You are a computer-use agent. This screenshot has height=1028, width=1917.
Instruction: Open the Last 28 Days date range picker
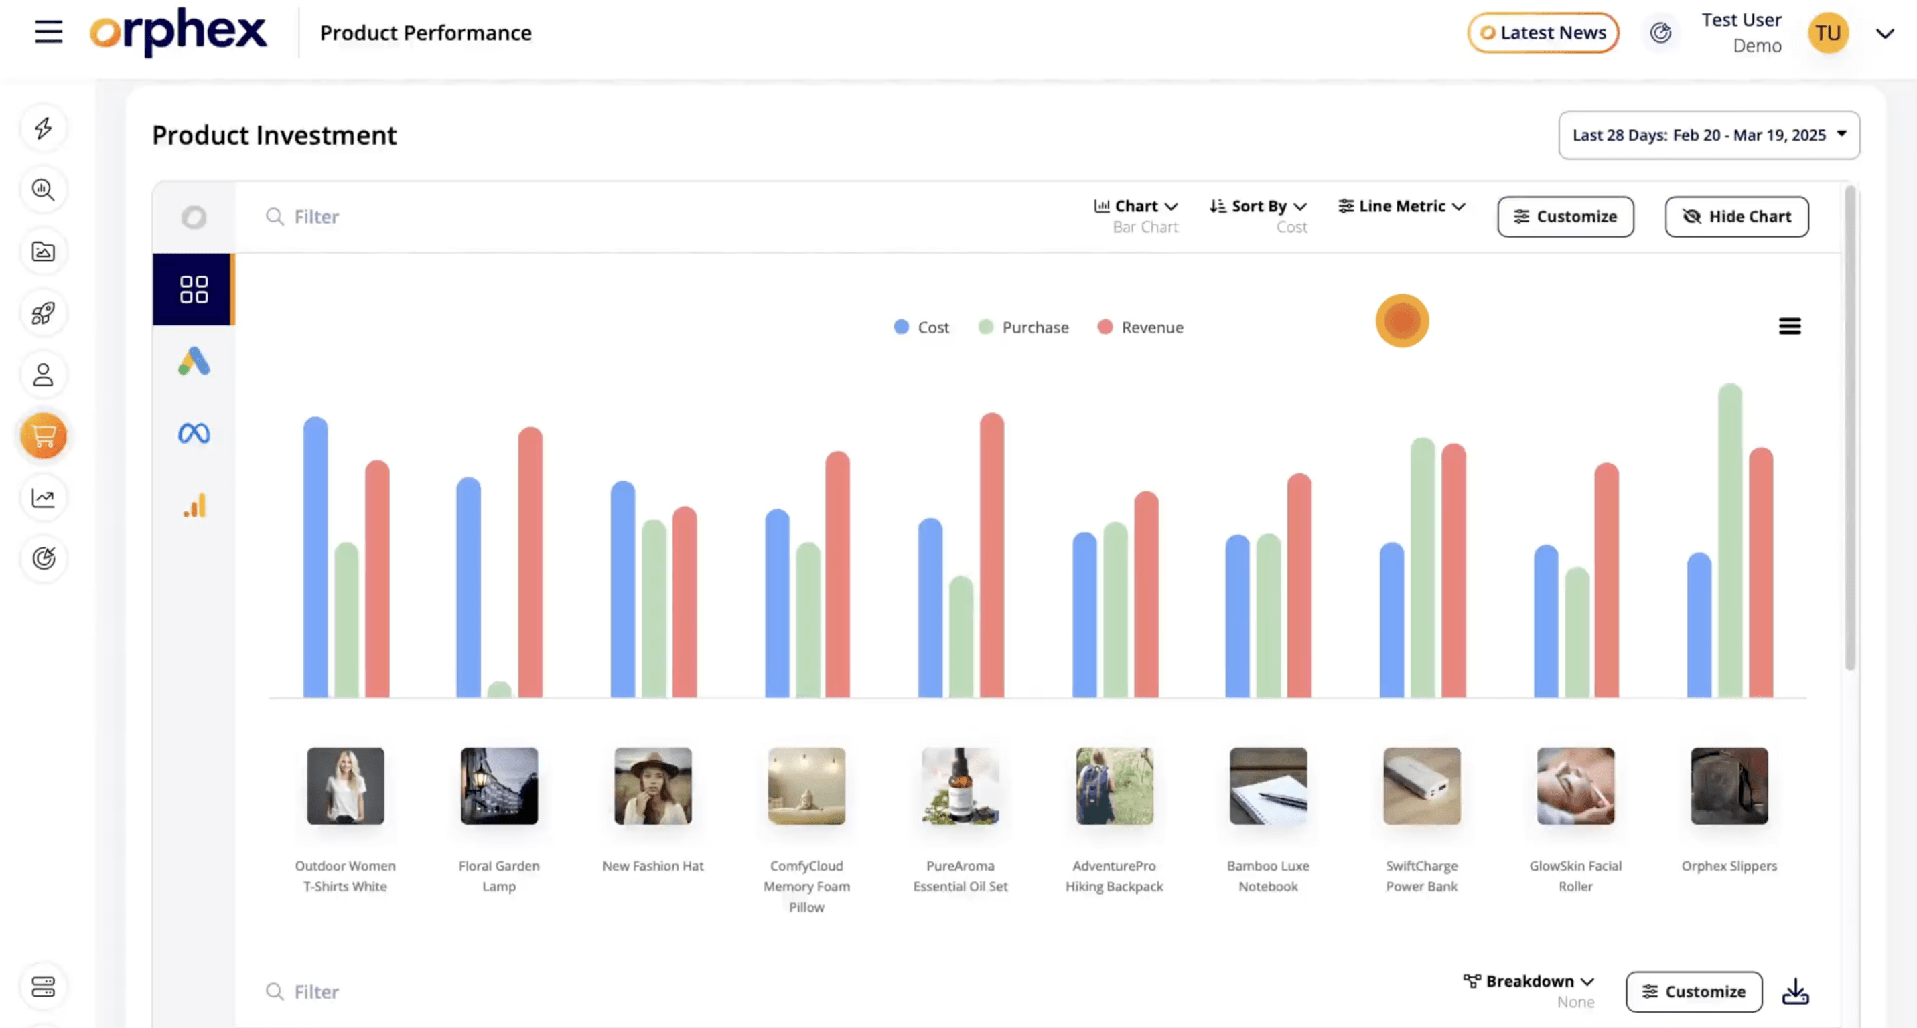click(1709, 135)
